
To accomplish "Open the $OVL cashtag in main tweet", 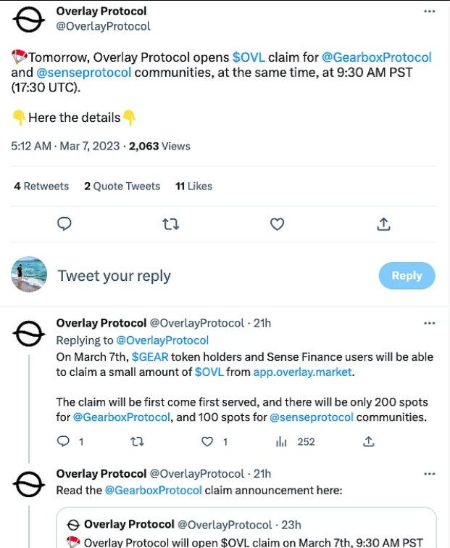I will (x=249, y=57).
